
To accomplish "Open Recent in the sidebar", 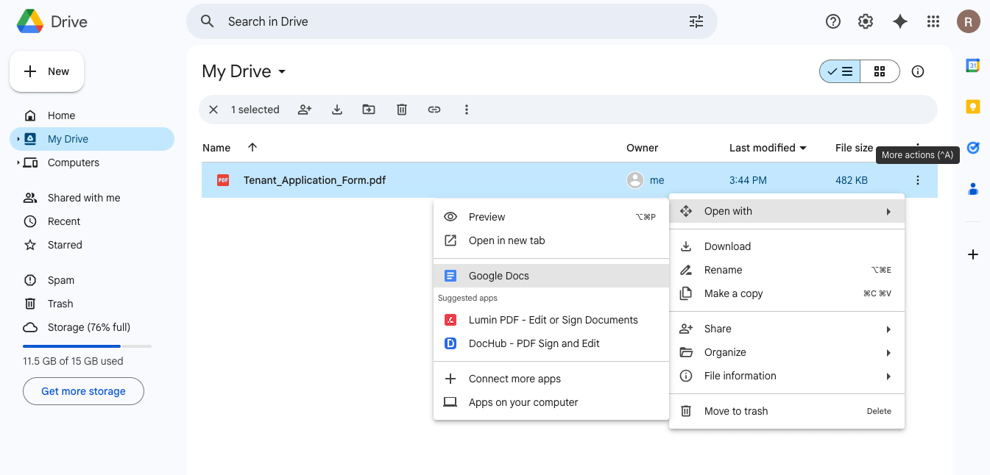I will tap(92, 221).
